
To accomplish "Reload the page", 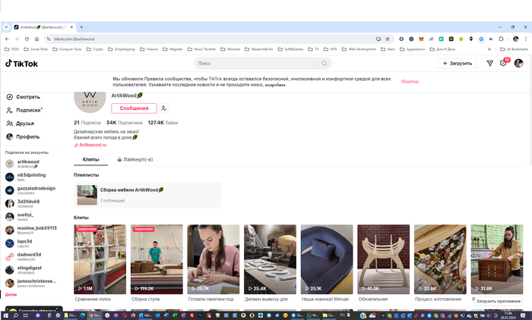I will (27, 39).
